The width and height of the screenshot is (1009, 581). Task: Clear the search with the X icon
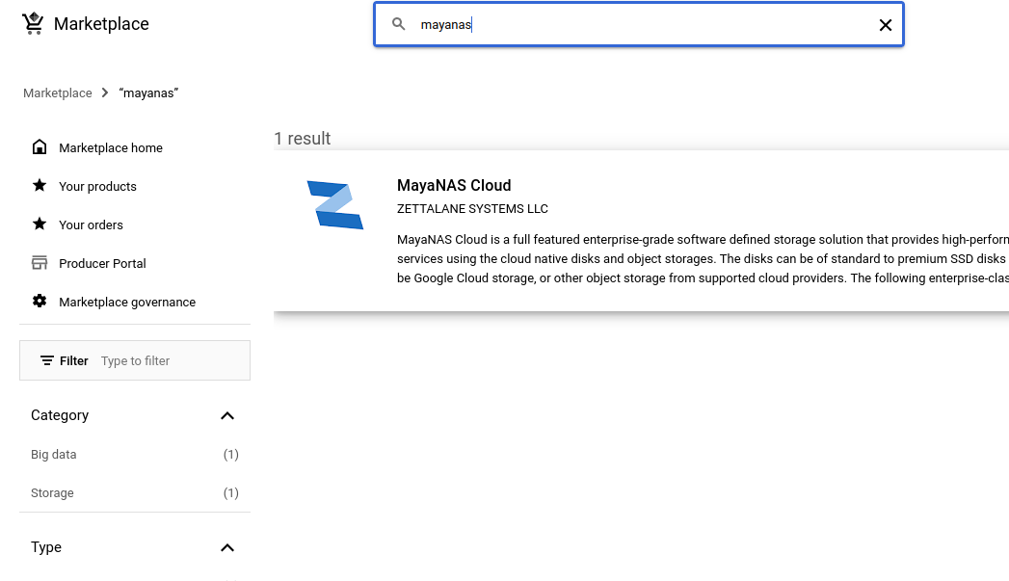(x=885, y=25)
